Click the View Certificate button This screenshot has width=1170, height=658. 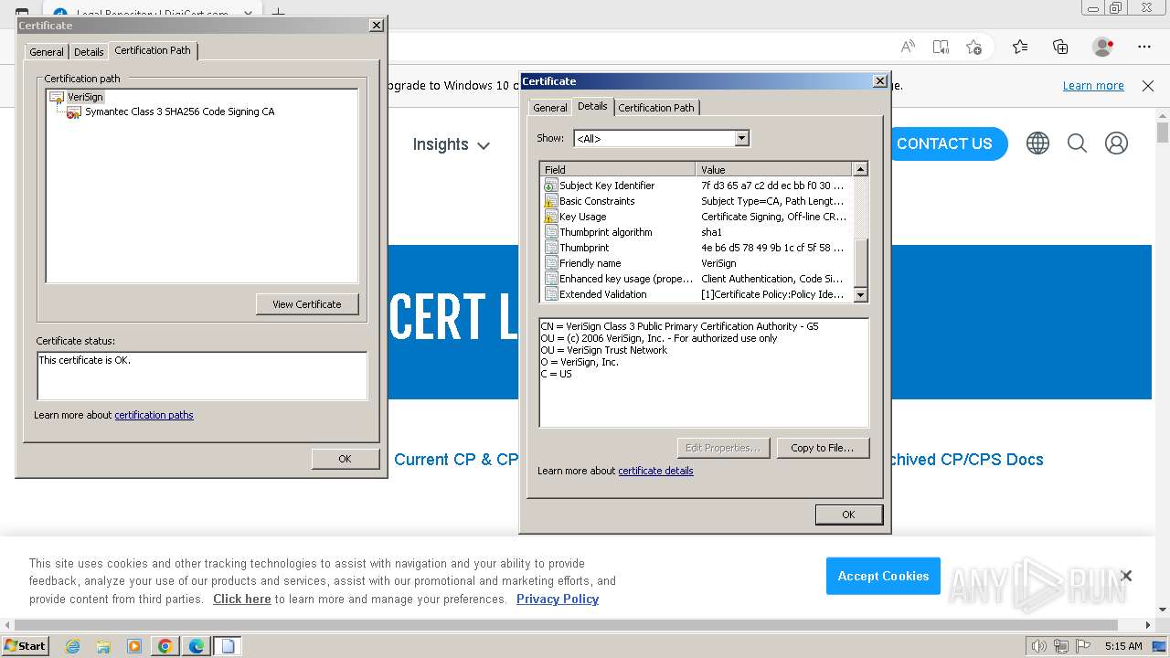pyautogui.click(x=307, y=304)
